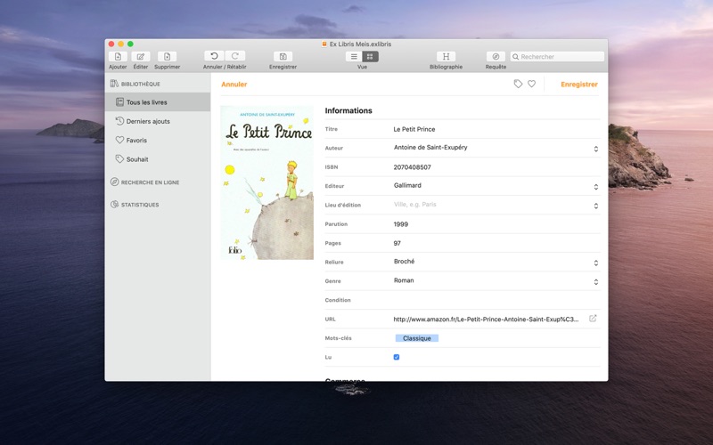Viewport: 713px width, 445px height.
Task: Click the document icon in title bar
Action: 324,44
